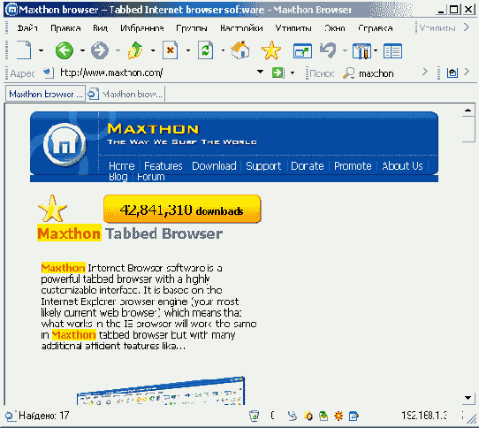The width and height of the screenshot is (479, 428).
Task: Click the page scrollbar down arrow
Action: click(x=468, y=398)
